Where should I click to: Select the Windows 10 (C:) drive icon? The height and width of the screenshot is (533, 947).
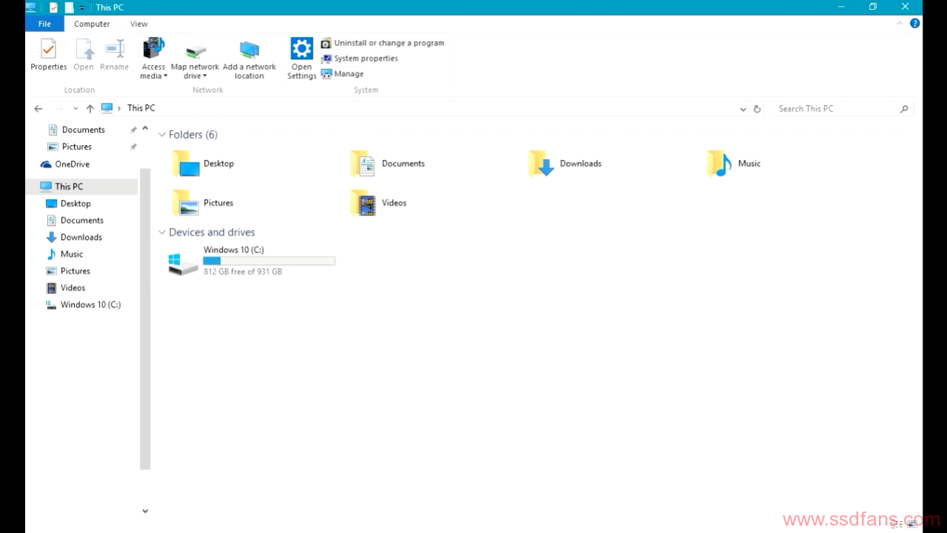183,264
